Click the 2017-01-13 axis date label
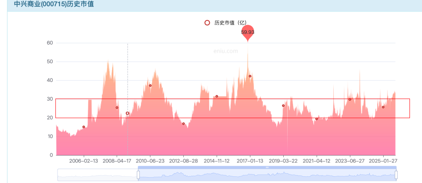 (250, 161)
